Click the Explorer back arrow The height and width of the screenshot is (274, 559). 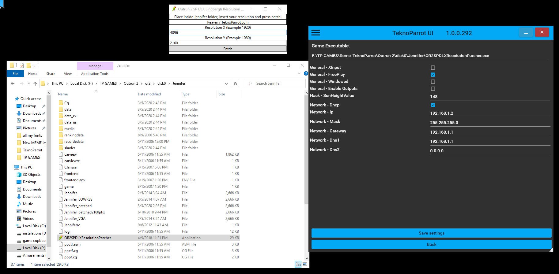[x=13, y=83]
